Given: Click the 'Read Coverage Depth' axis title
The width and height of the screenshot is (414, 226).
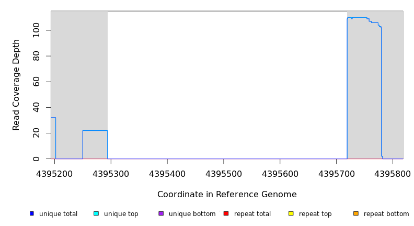Looking at the screenshot, I should coord(16,85).
